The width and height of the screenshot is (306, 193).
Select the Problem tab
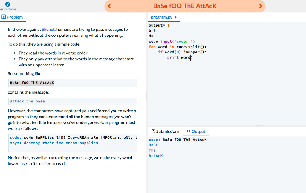pyautogui.click(x=15, y=17)
